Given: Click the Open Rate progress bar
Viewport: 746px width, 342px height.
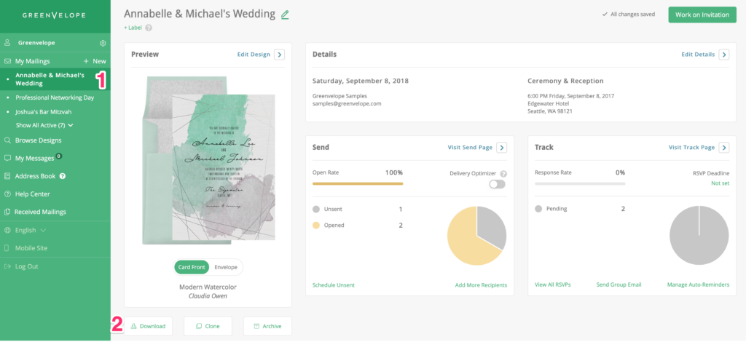Looking at the screenshot, I should [358, 183].
